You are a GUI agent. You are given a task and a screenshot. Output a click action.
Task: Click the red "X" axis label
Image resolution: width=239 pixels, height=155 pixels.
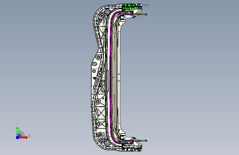(29, 136)
